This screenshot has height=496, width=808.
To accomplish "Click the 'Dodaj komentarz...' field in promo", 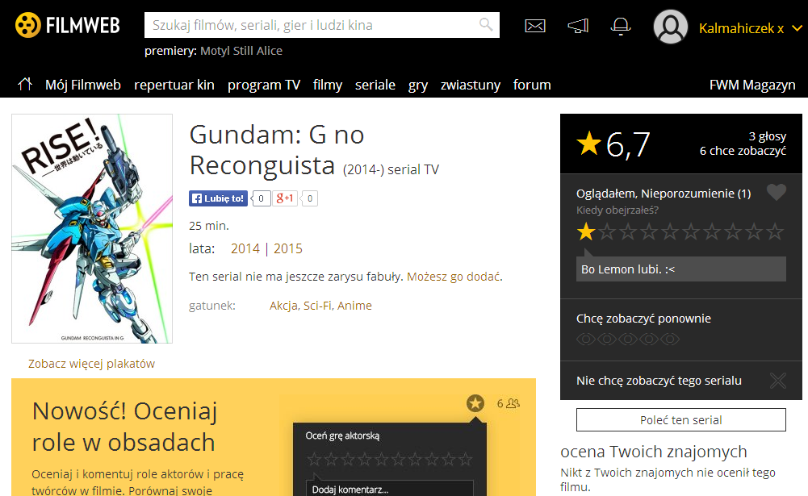I will coord(390,490).
